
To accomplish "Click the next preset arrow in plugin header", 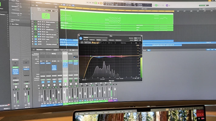I will (87, 40).
